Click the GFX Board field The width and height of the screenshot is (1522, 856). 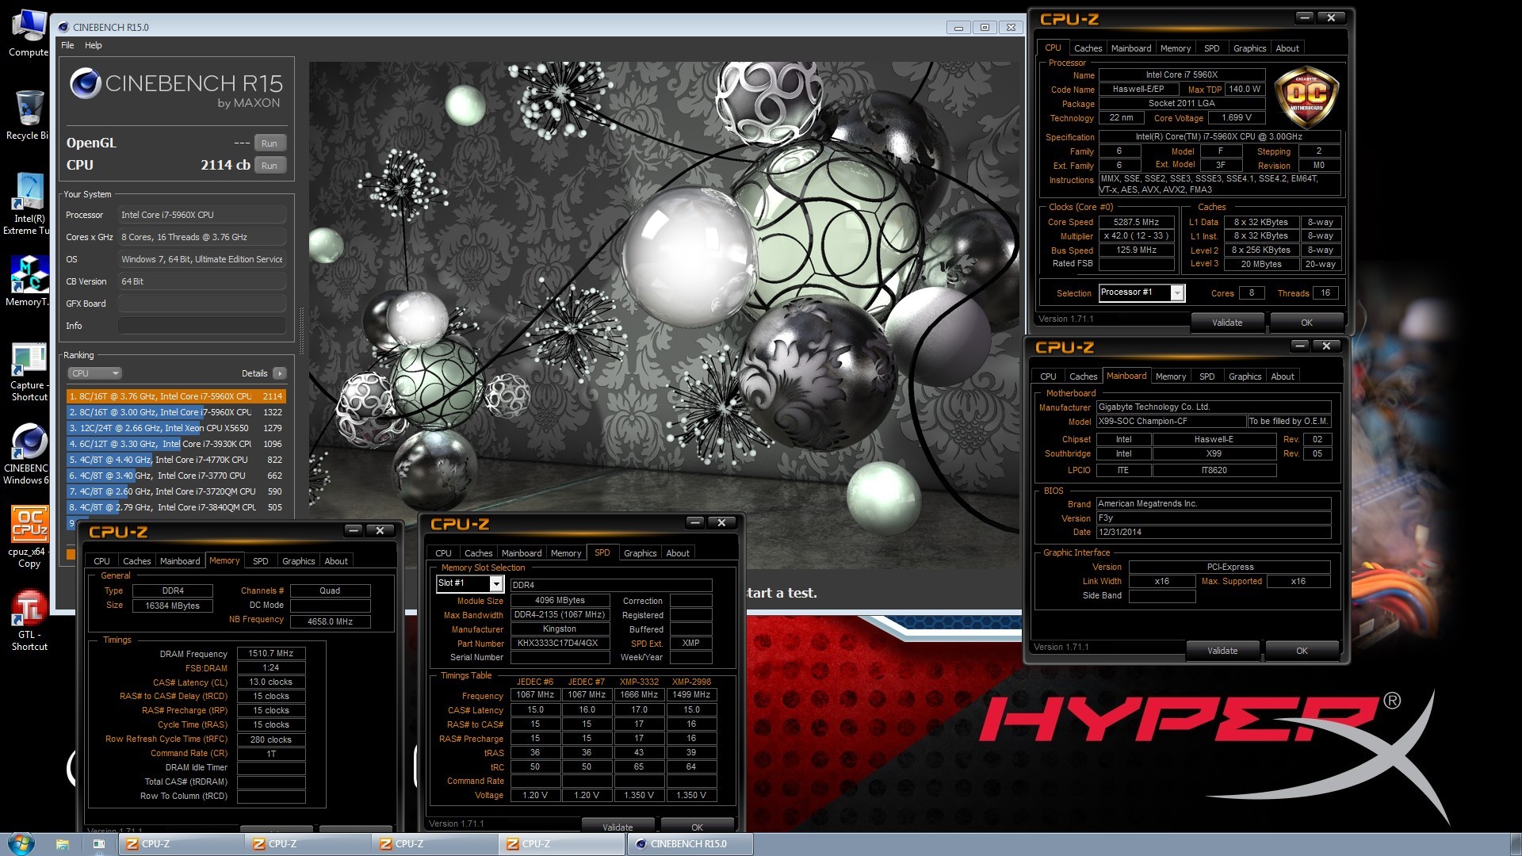pos(202,304)
